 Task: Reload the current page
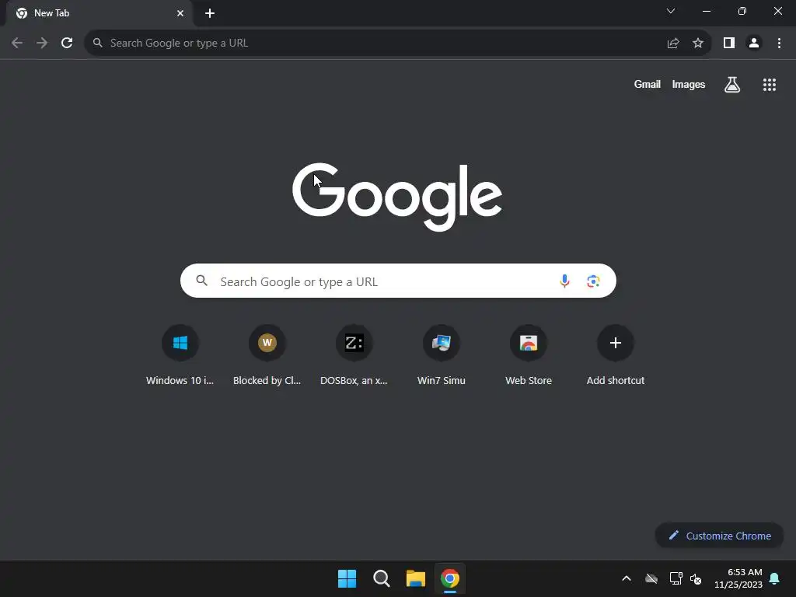pos(67,44)
